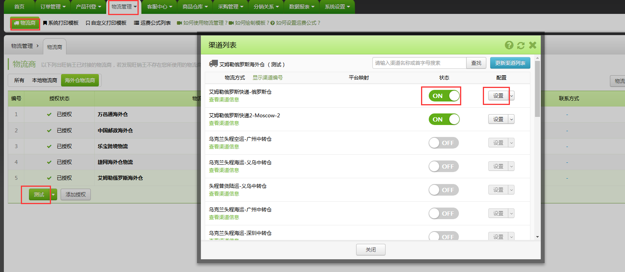
Task: Expand 设置 arrow for 乌克兰头程海运-义乌中转仓
Action: (511, 166)
